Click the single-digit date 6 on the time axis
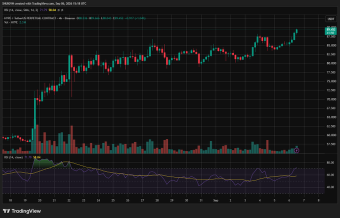The width and height of the screenshot is (340, 218). pyautogui.click(x=289, y=200)
